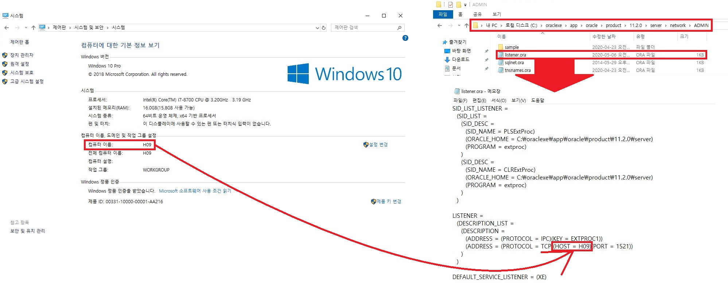Click 제품 키 변경 link
This screenshot has width=728, height=286.
point(389,201)
